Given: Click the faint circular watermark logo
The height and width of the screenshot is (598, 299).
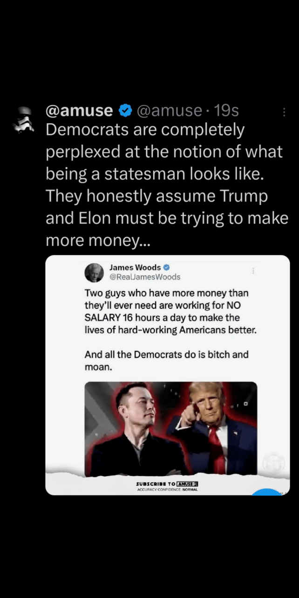Looking at the screenshot, I should 273,463.
